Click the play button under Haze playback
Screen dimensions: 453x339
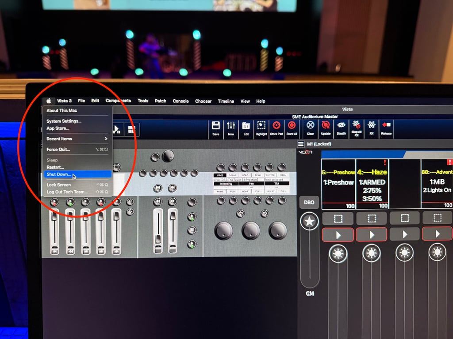(x=372, y=234)
